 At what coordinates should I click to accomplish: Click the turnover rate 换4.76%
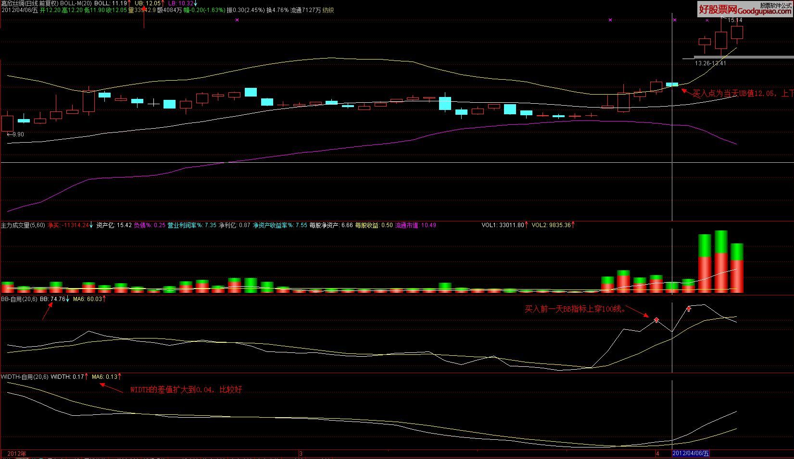[x=277, y=10]
